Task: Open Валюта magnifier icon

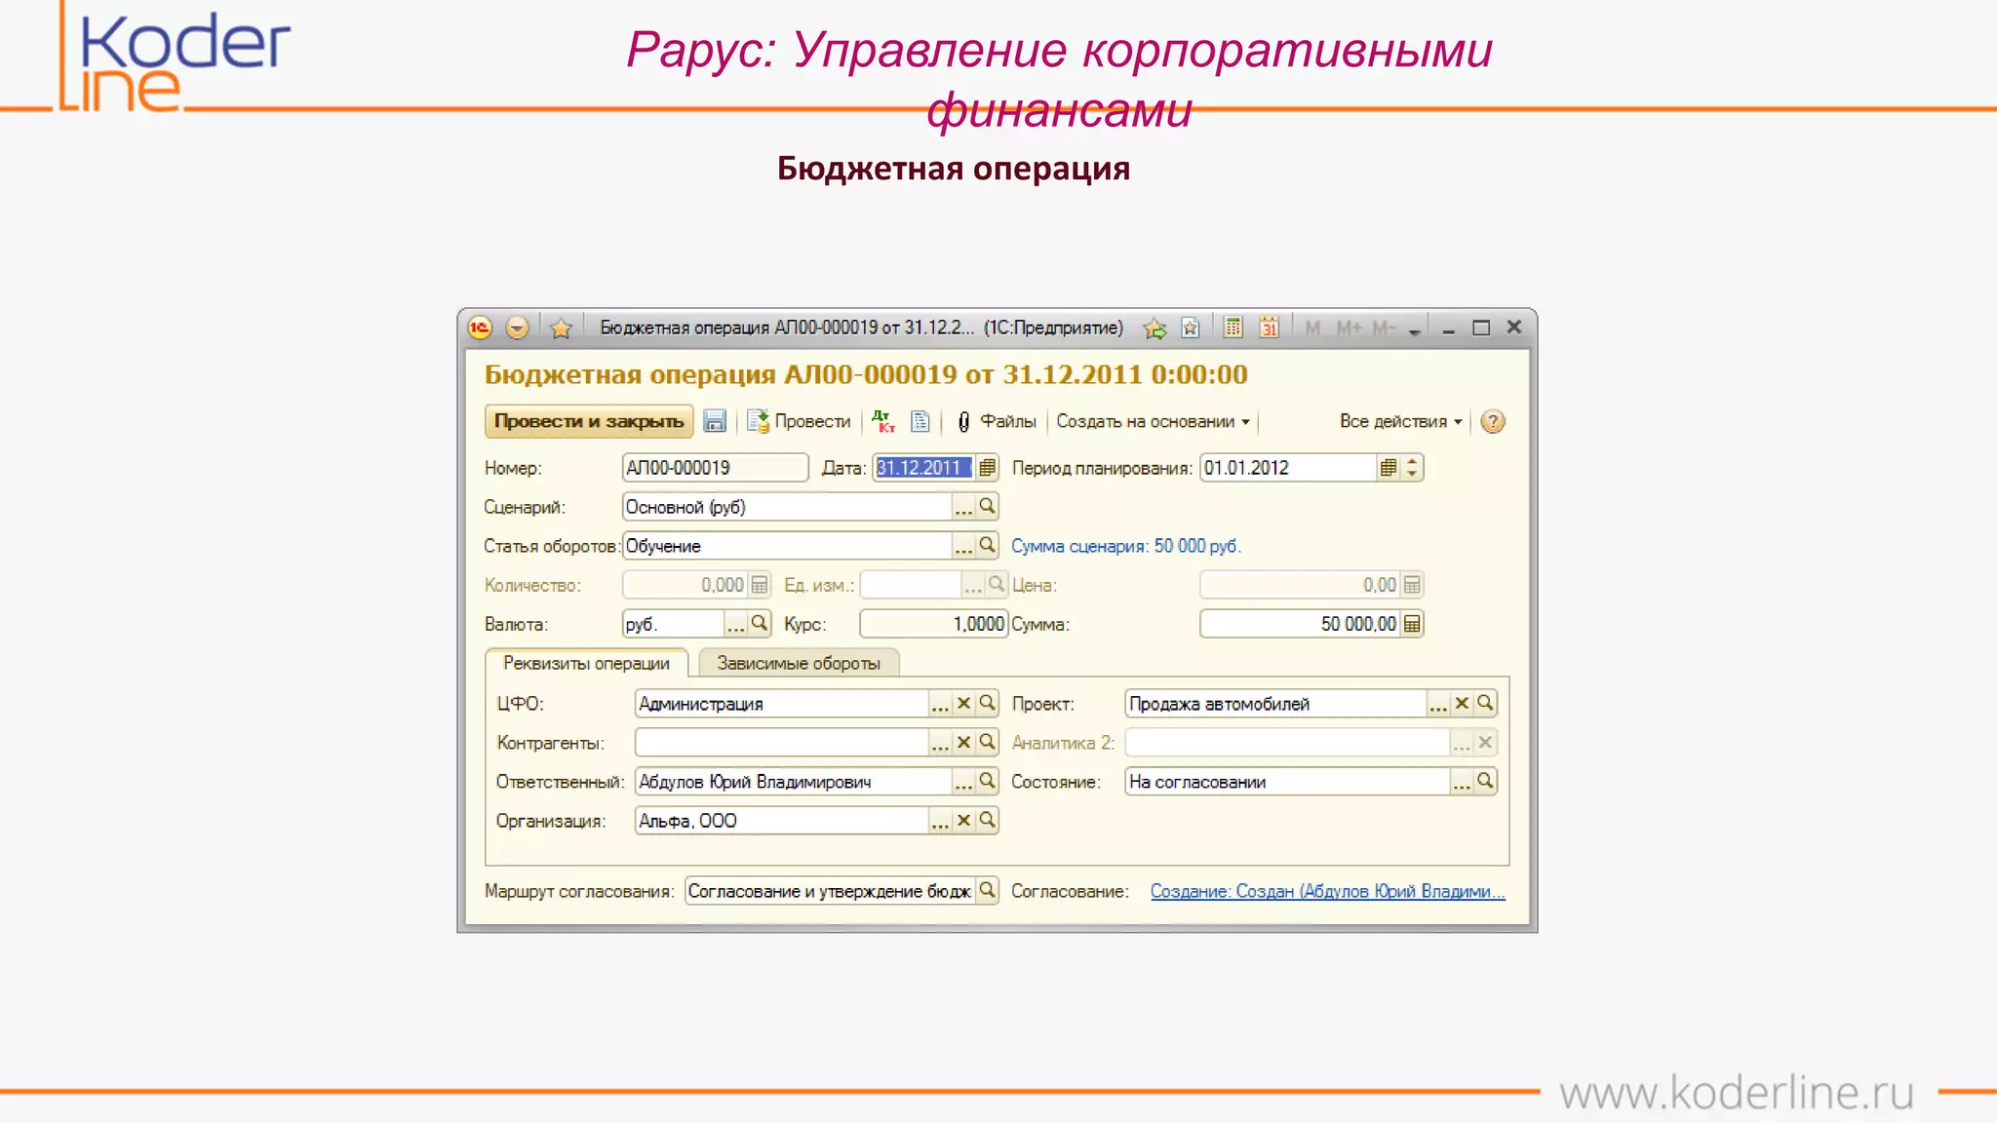Action: point(759,624)
